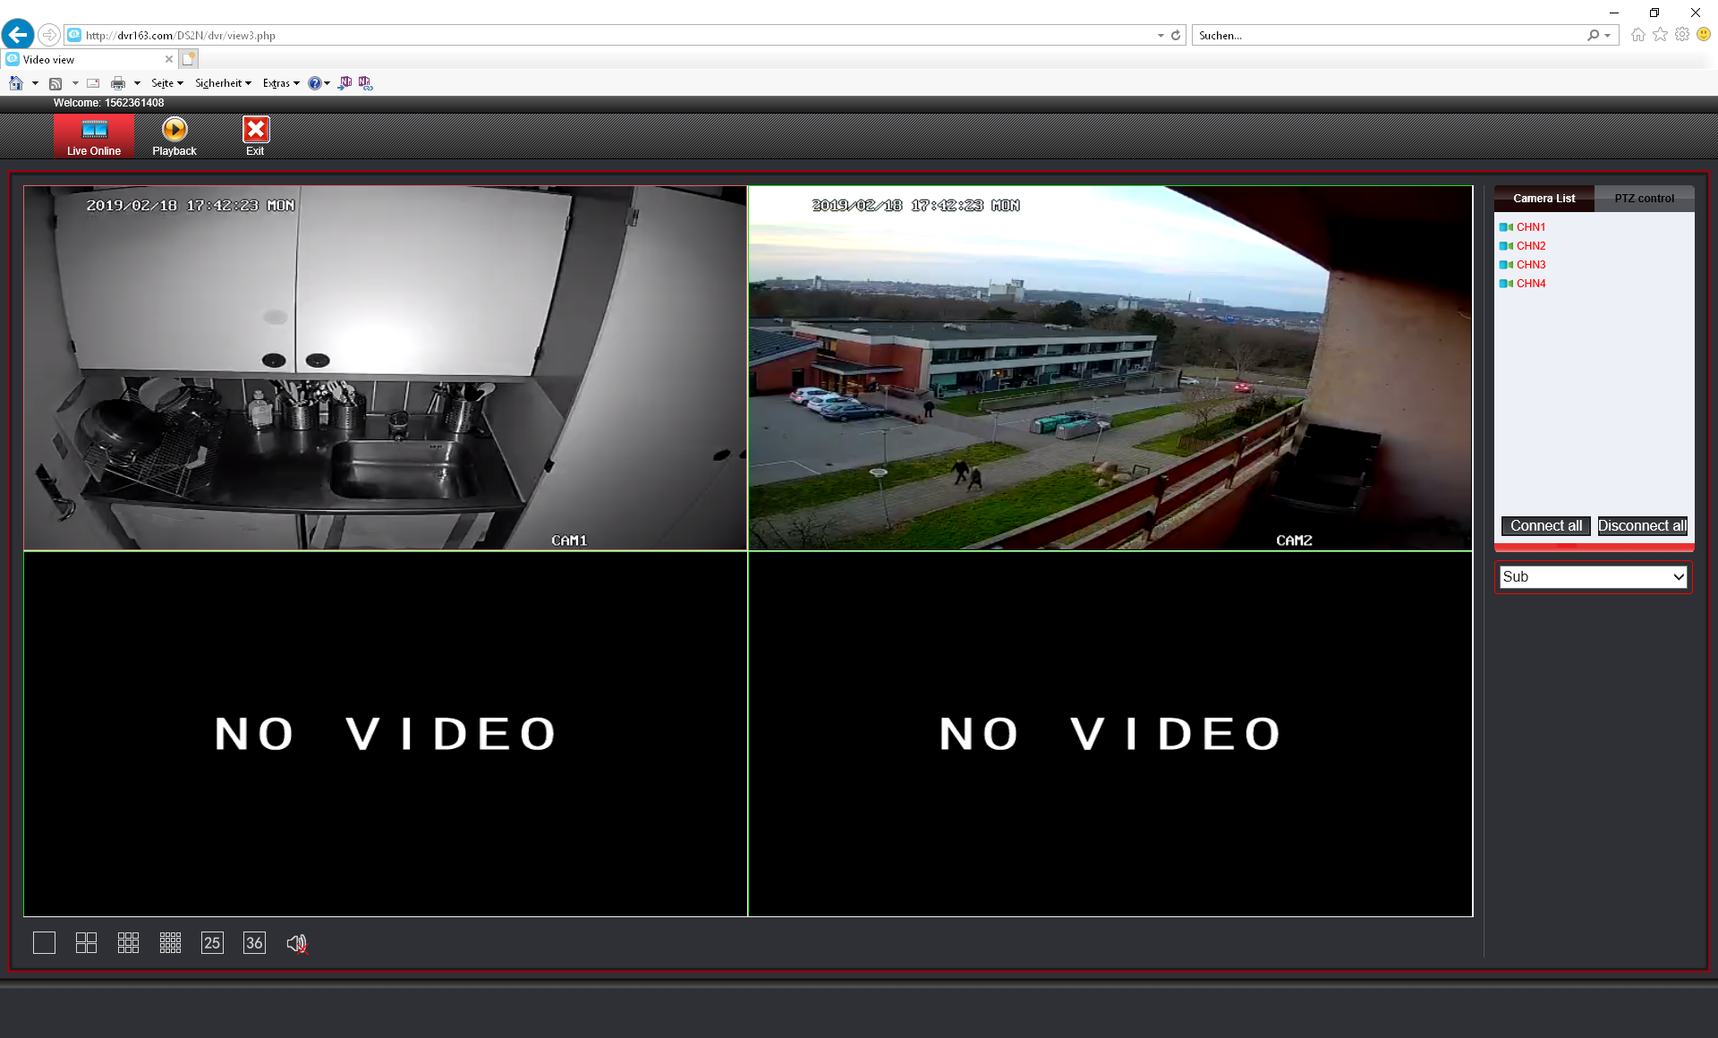Switch to single-view layout icon
Image resolution: width=1718 pixels, height=1038 pixels.
point(44,943)
